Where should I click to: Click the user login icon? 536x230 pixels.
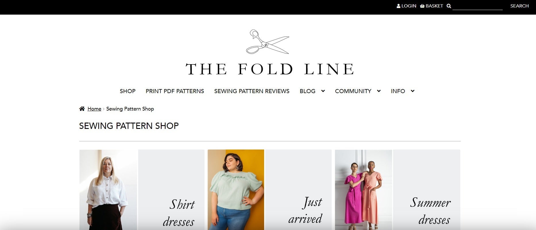pos(398,6)
